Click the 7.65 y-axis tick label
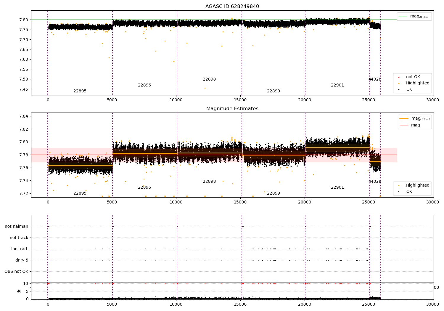 pyautogui.click(x=24, y=49)
